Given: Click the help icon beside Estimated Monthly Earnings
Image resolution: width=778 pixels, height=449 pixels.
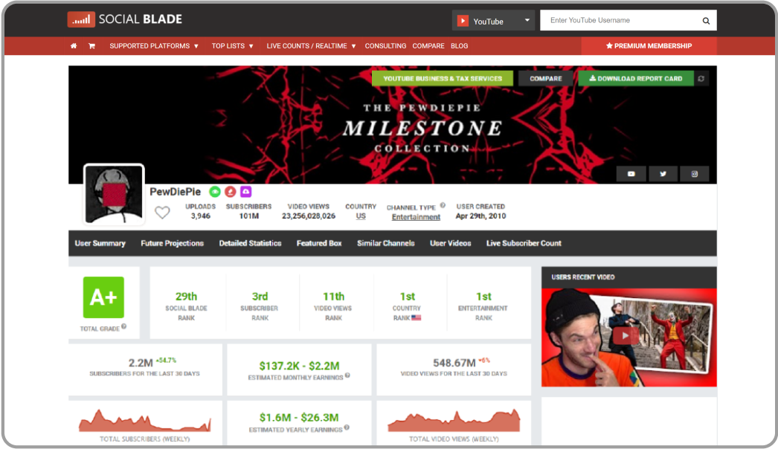Looking at the screenshot, I should pyautogui.click(x=347, y=375).
